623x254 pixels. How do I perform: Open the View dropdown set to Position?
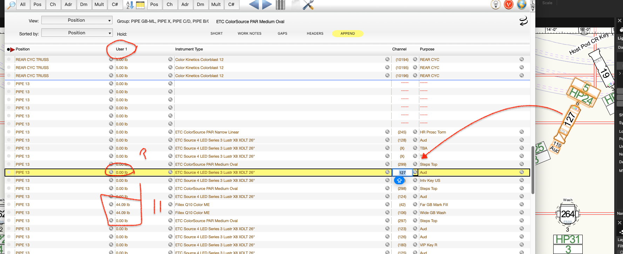tap(77, 20)
